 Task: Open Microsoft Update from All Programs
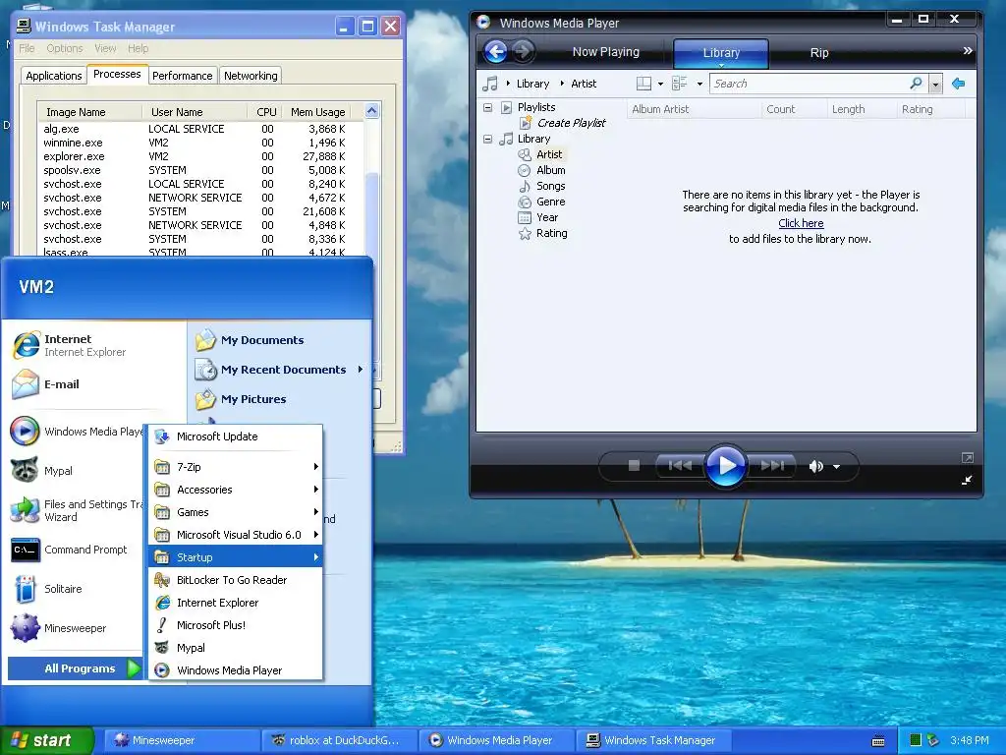236,436
